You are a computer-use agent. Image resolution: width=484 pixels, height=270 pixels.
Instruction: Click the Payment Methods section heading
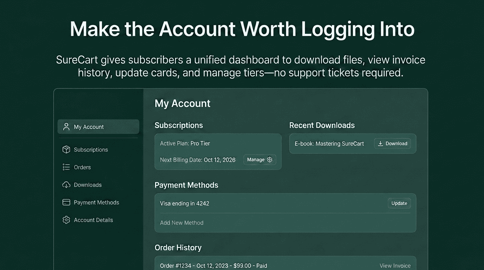click(186, 185)
